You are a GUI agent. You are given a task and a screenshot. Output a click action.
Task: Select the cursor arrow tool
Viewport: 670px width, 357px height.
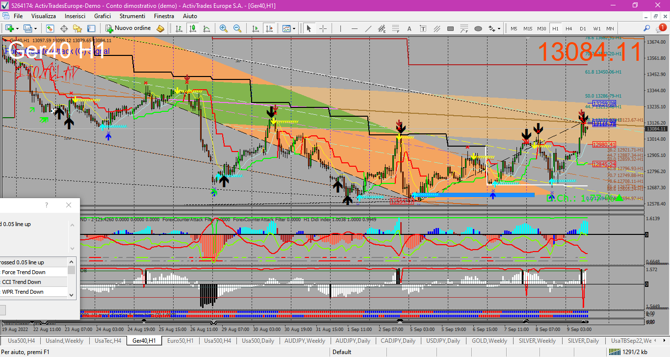[309, 28]
